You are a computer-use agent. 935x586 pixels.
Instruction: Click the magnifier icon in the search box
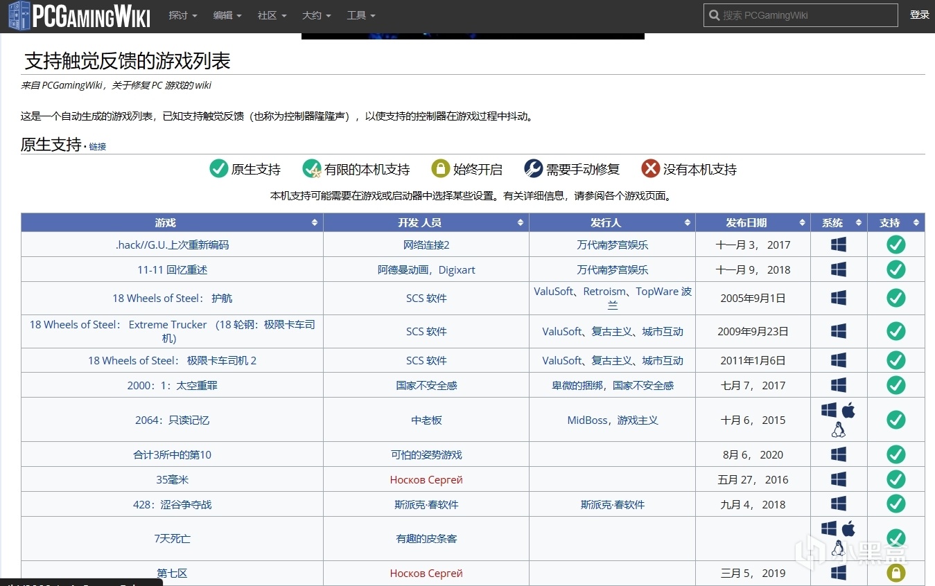tap(713, 15)
